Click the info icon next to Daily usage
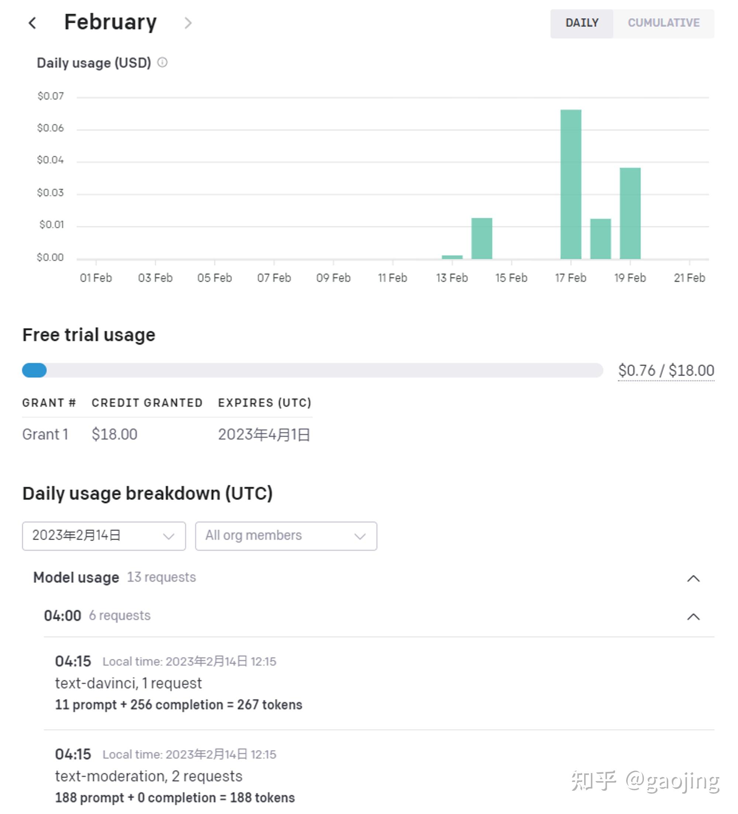This screenshot has width=738, height=814. click(163, 62)
